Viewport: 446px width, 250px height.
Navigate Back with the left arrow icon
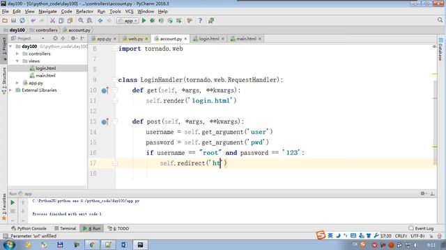(100, 21)
